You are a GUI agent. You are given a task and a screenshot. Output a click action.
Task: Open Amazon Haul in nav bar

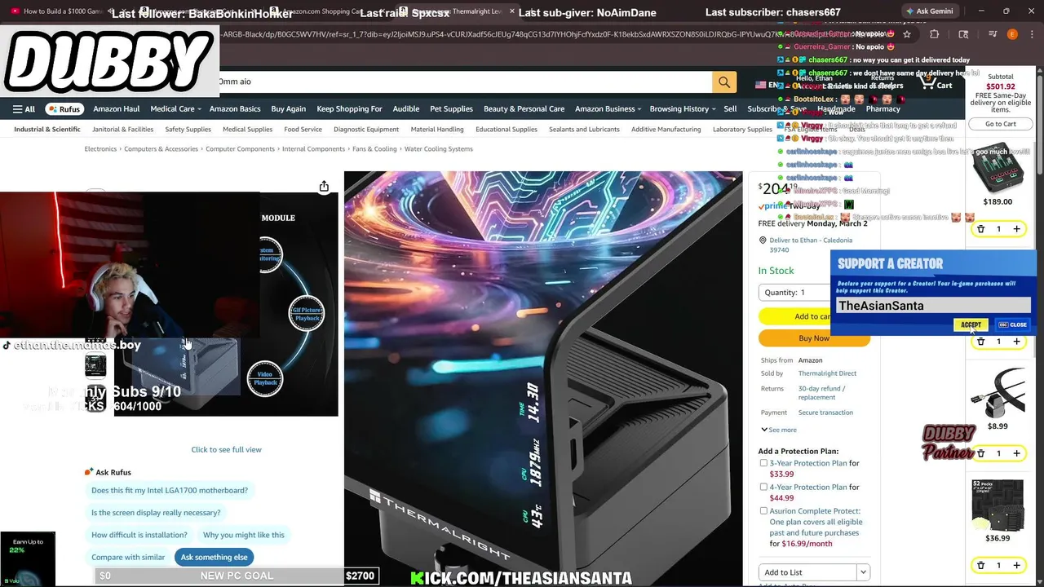pyautogui.click(x=116, y=109)
